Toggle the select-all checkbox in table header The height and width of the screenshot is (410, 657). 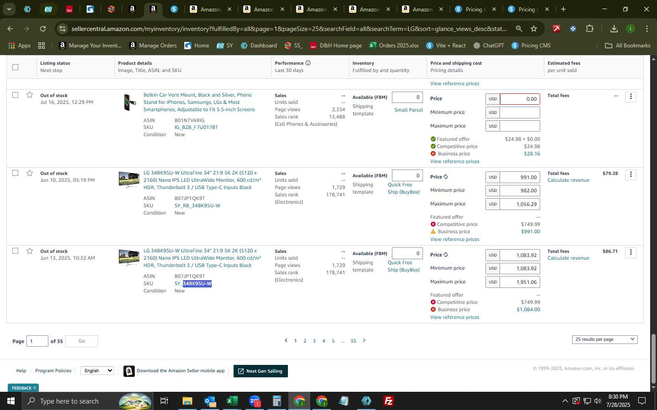pos(15,67)
